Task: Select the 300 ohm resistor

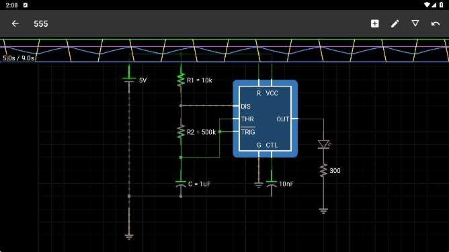Action: pyautogui.click(x=323, y=170)
